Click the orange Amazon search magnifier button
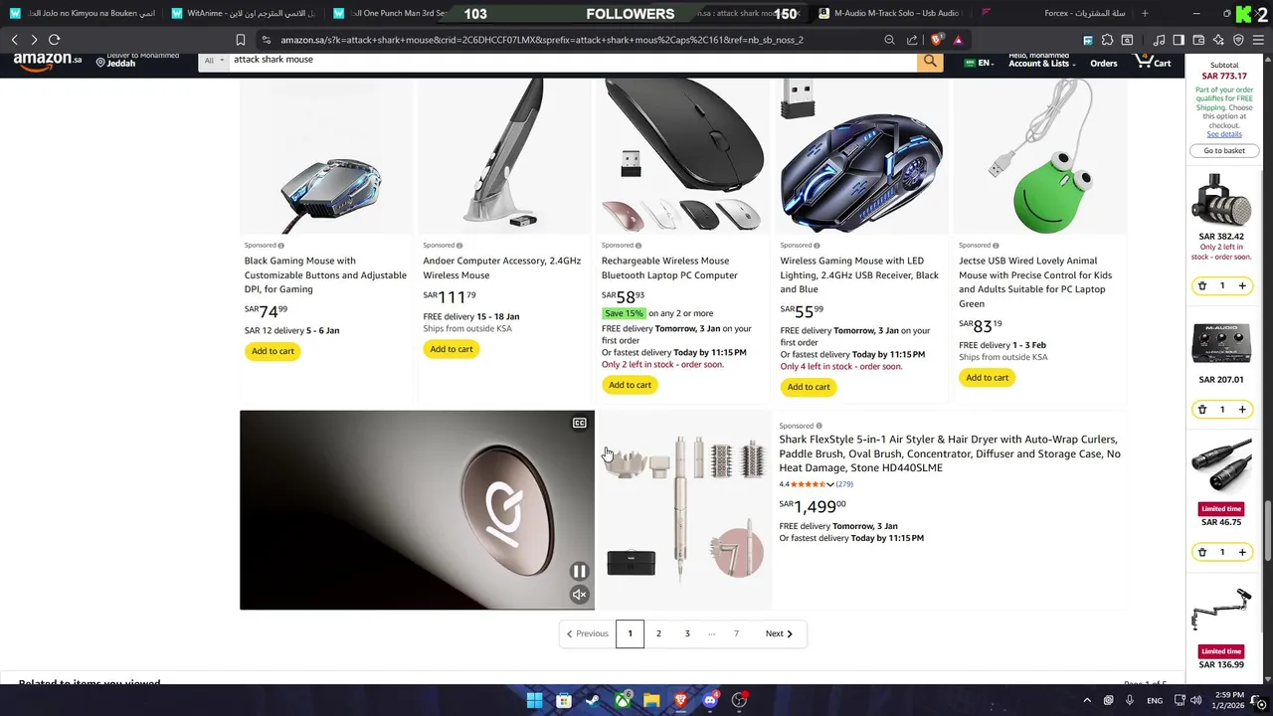Viewport: 1273px width, 716px height. pos(930,62)
